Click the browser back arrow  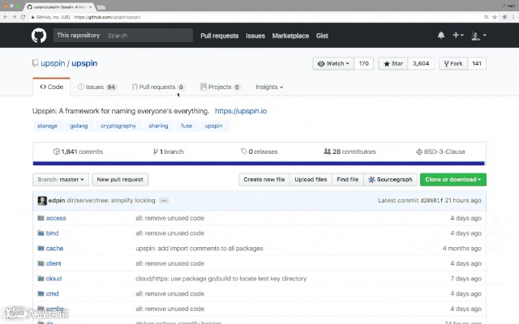pos(6,17)
